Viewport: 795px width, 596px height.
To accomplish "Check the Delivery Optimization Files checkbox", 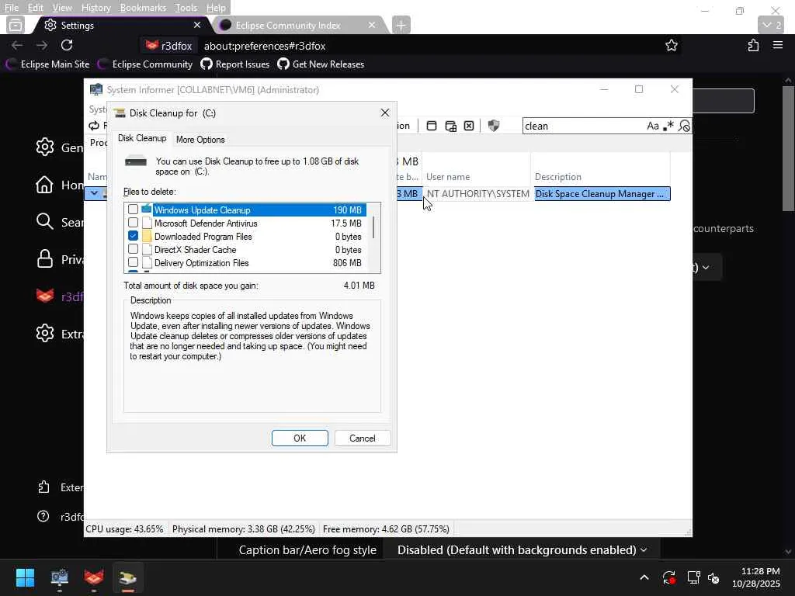I will point(133,262).
